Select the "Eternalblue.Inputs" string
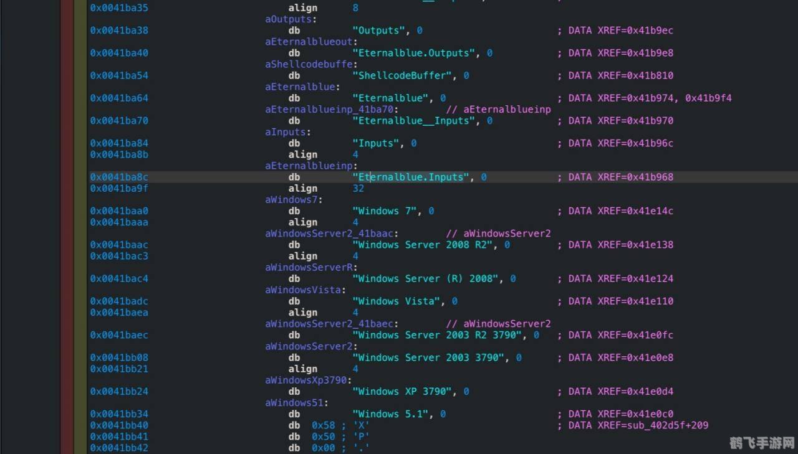 410,177
